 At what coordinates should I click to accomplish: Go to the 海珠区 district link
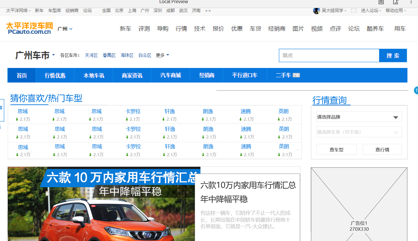(127, 55)
